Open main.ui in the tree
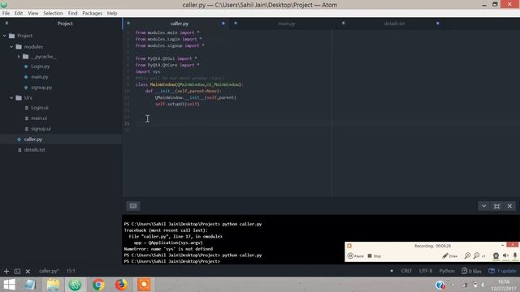Screen dimensions: 520x292 tap(39, 118)
